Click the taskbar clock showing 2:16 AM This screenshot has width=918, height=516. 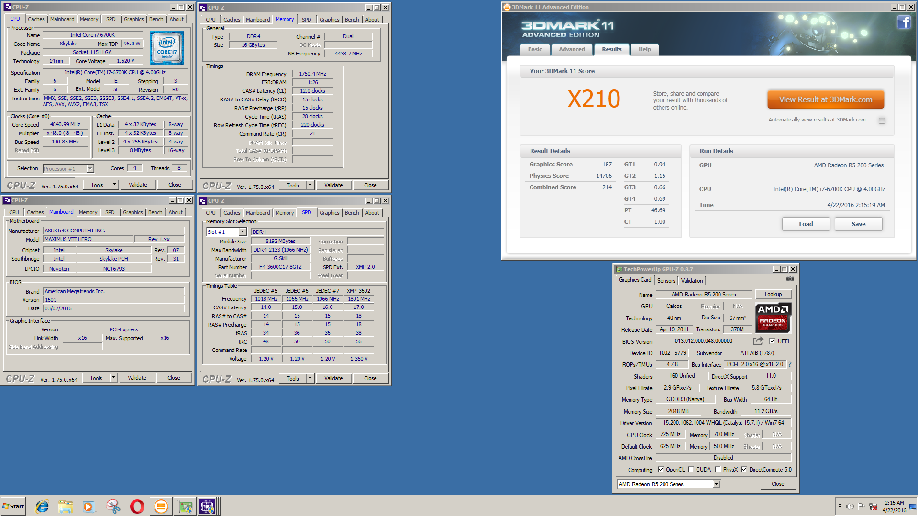coord(894,506)
